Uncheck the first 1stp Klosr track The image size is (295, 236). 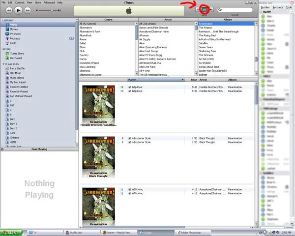pyautogui.click(x=129, y=87)
